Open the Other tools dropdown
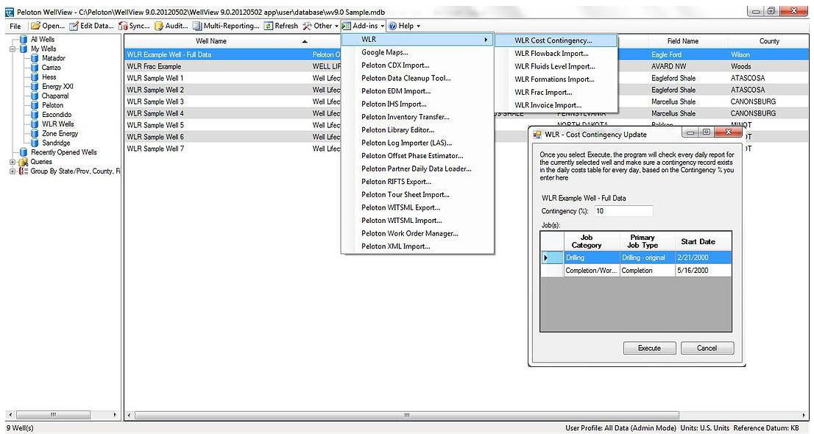This screenshot has width=814, height=434. point(319,26)
